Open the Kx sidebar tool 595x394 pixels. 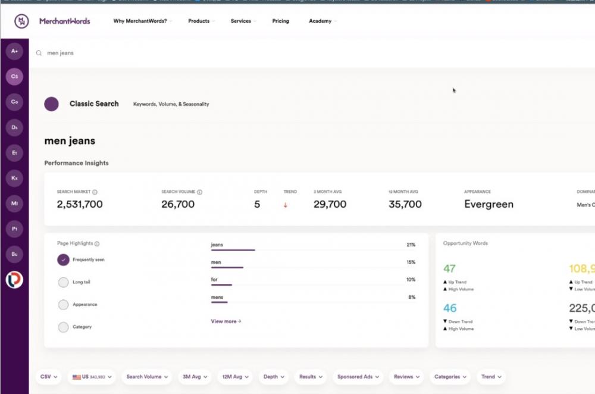coord(14,178)
